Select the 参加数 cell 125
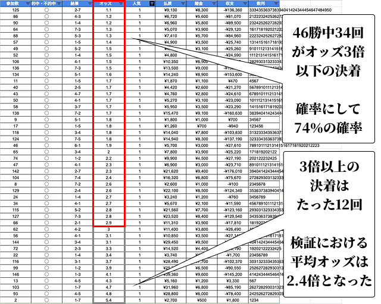 (15, 10)
